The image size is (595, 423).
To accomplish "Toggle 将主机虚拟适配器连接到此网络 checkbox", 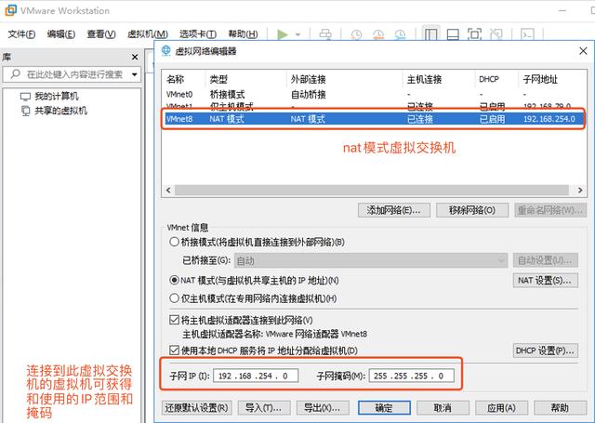I will [174, 320].
